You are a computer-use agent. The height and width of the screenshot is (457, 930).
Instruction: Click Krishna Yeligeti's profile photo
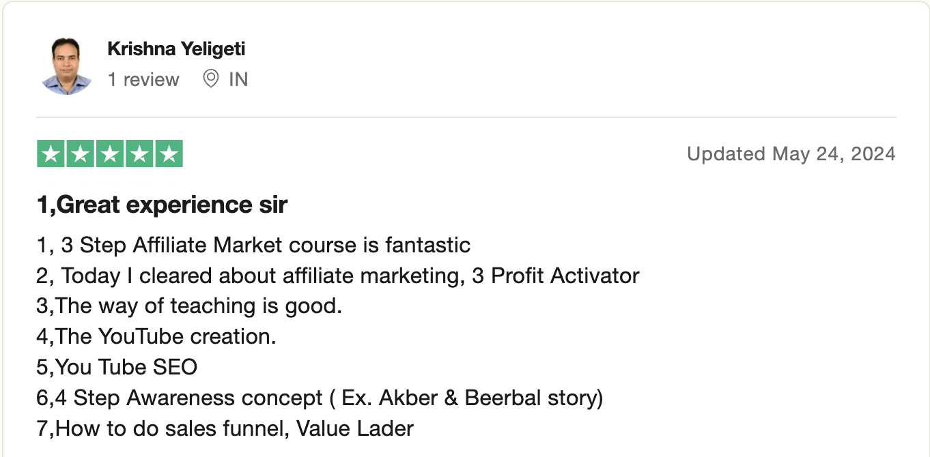tap(66, 65)
